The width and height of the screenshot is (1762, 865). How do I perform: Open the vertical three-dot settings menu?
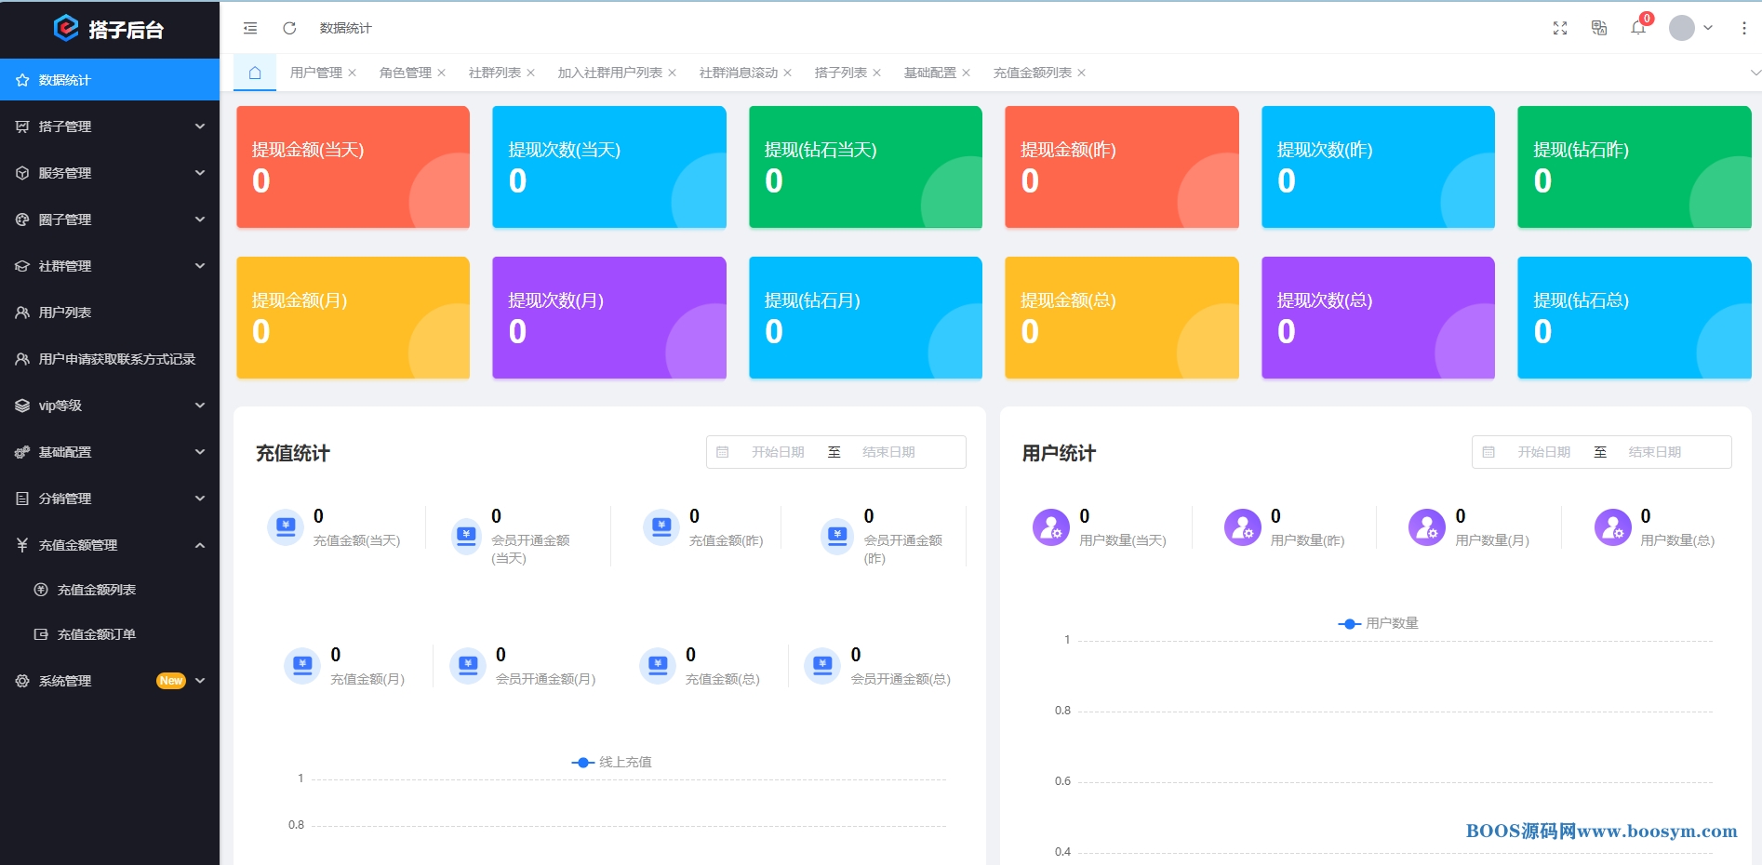(x=1744, y=28)
